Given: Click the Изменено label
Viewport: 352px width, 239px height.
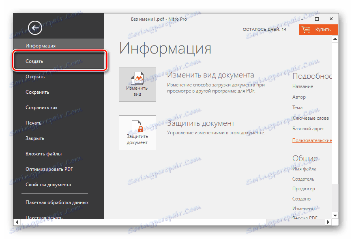Looking at the screenshot, I should (x=303, y=209).
